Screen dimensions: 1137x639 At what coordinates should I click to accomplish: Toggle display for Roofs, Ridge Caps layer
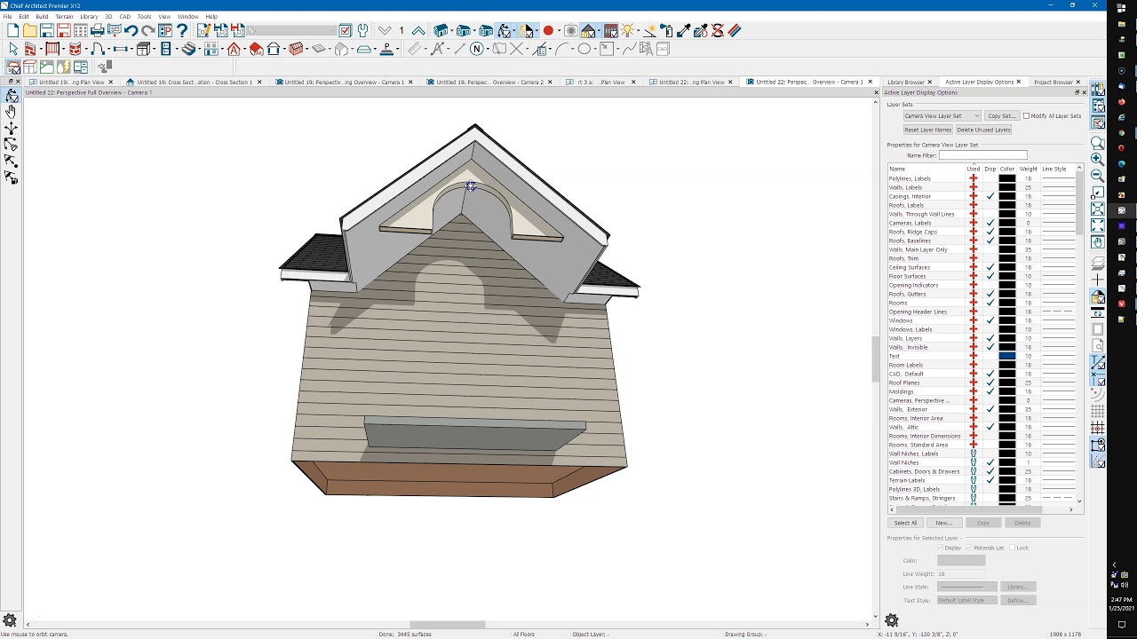click(x=990, y=232)
